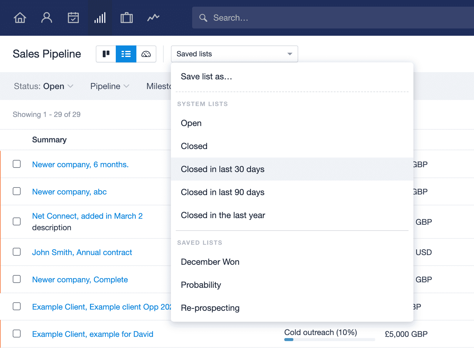Expand the Status: Open filter

point(44,86)
